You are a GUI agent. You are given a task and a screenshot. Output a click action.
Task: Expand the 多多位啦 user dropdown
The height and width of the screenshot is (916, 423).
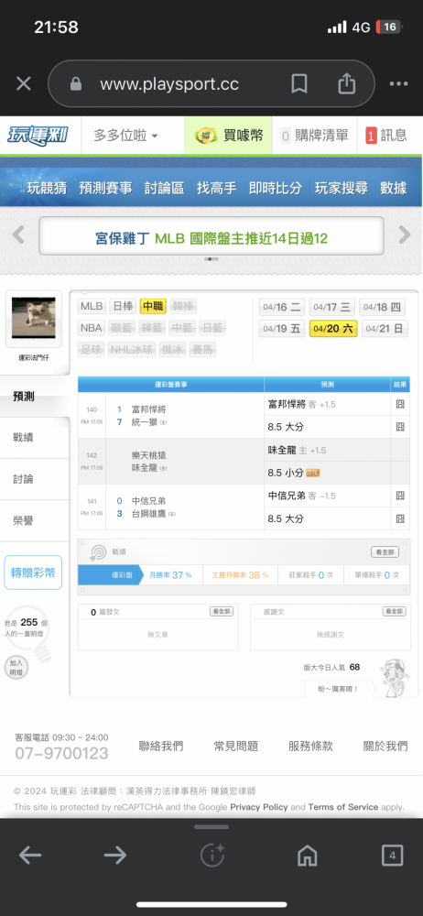[x=125, y=136]
